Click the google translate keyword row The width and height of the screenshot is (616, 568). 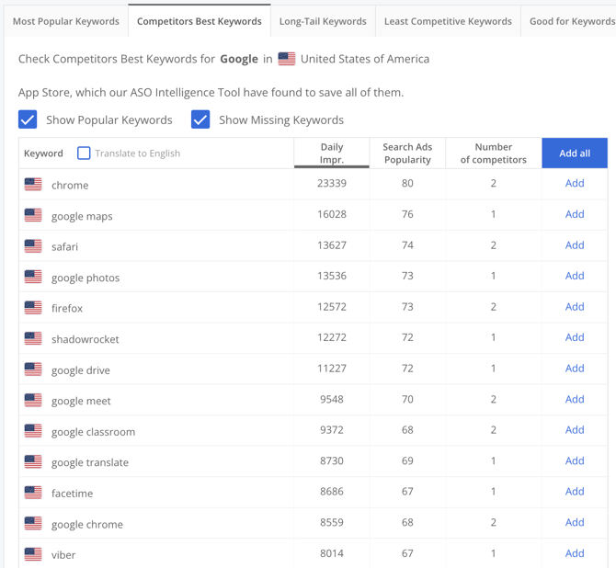pos(90,462)
